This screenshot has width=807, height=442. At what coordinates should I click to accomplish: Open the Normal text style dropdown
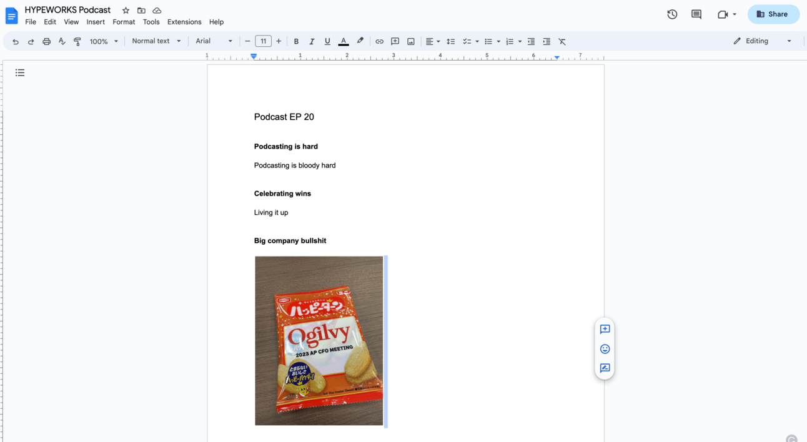click(156, 41)
